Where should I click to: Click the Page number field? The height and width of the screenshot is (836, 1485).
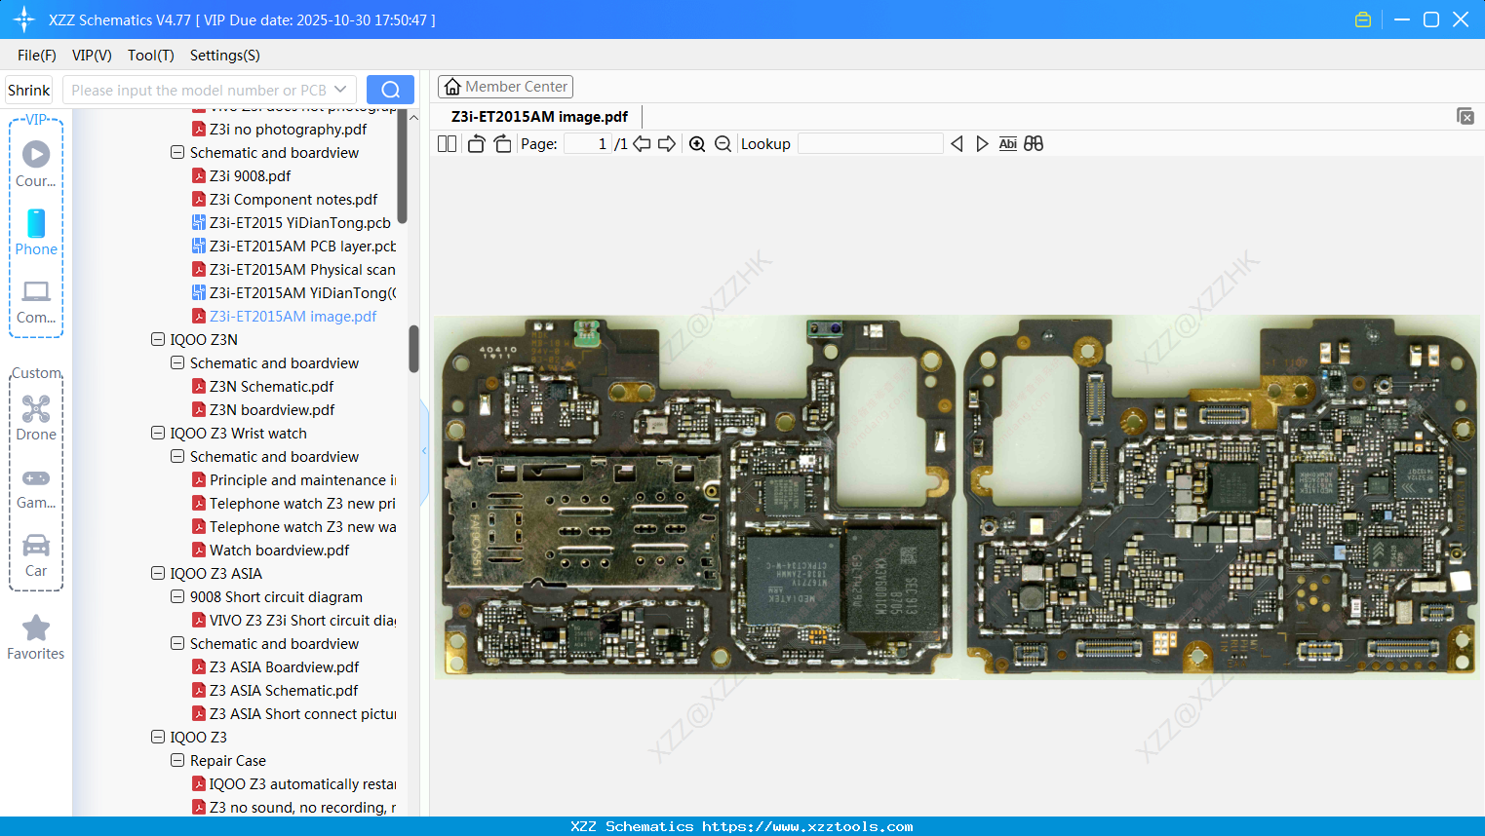588,144
